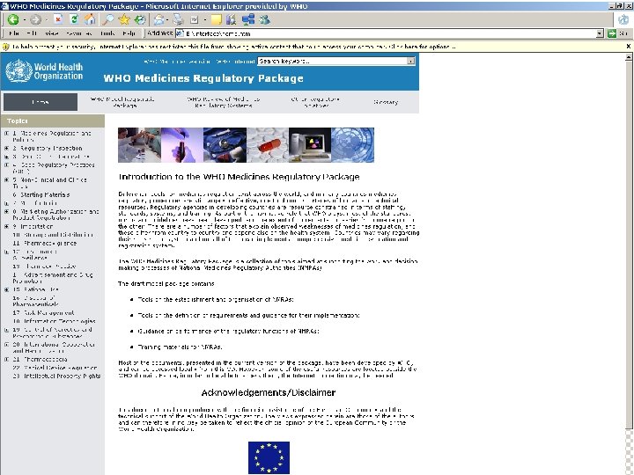Open the Tools menu

point(108,33)
